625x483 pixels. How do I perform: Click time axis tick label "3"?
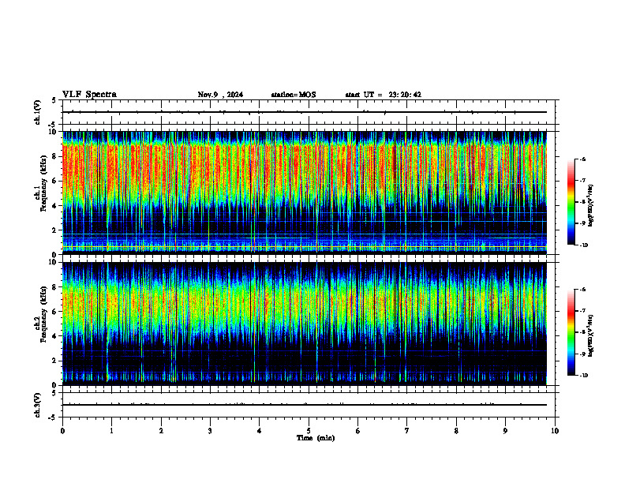click(x=210, y=431)
